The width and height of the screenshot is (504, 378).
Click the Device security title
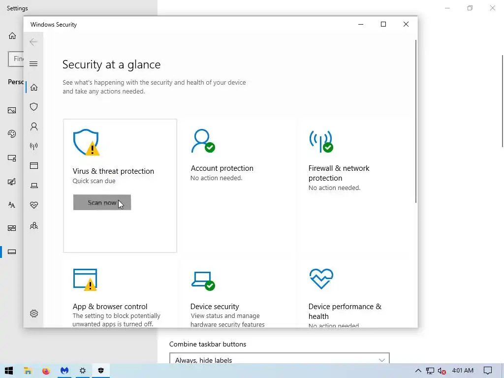pyautogui.click(x=215, y=306)
